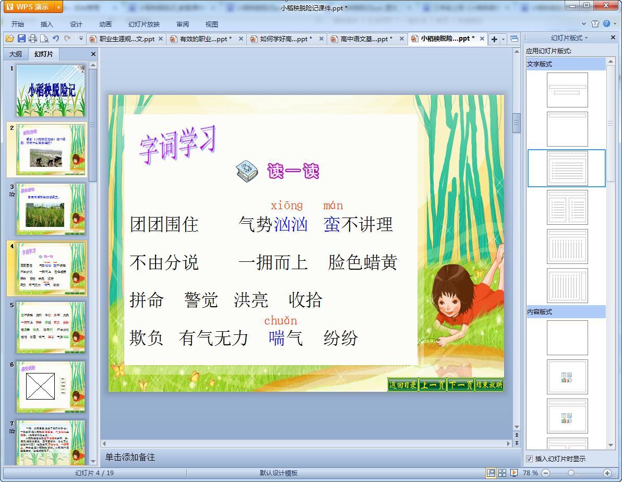Image resolution: width=622 pixels, height=482 pixels.
Task: Click the 返回目录 button on the slide
Action: [x=403, y=385]
